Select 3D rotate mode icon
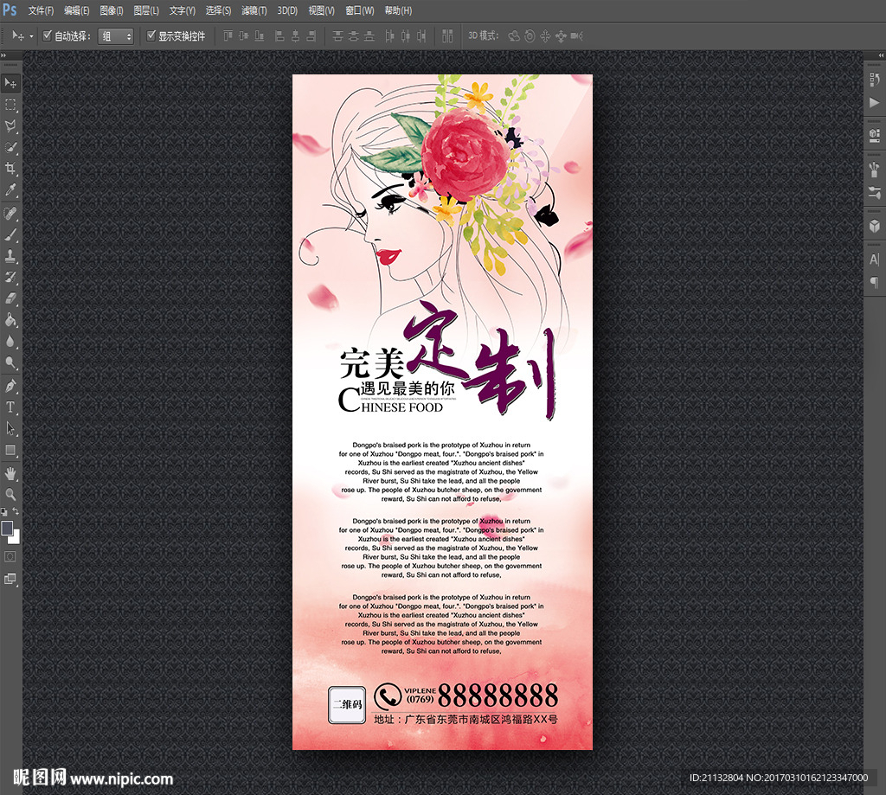The height and width of the screenshot is (795, 886). tap(514, 36)
